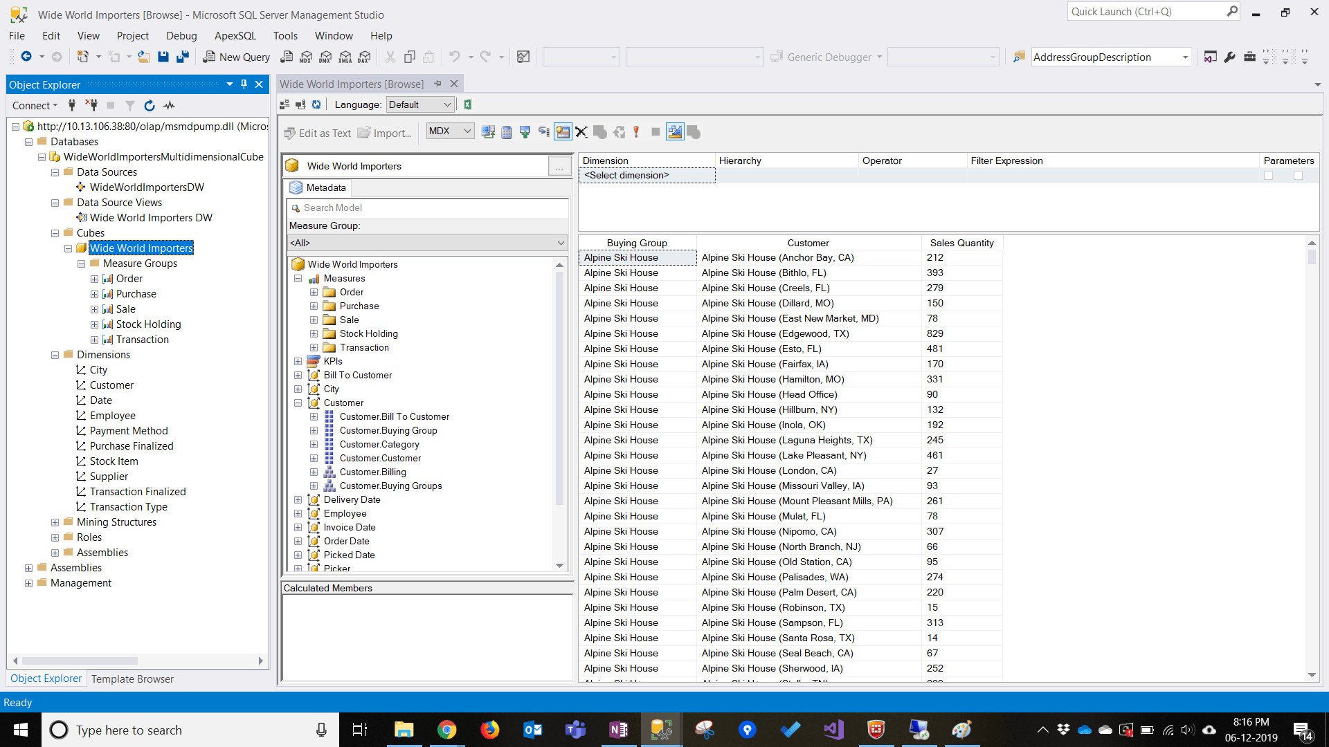Click the Delete black X icon in the query toolbar
The height and width of the screenshot is (747, 1329).
point(581,132)
